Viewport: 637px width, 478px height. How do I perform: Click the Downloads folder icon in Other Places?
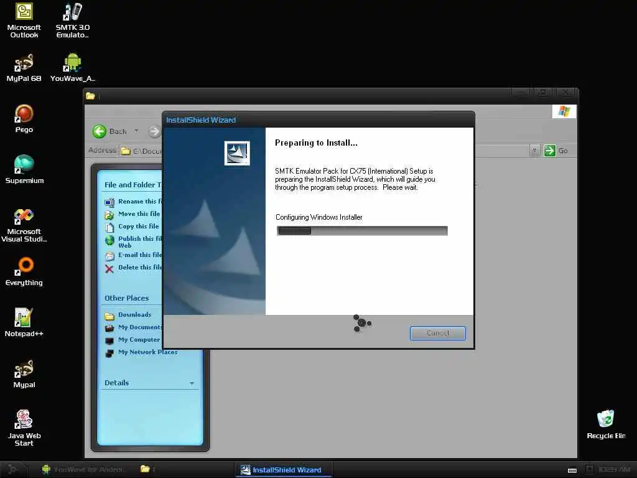[109, 316]
